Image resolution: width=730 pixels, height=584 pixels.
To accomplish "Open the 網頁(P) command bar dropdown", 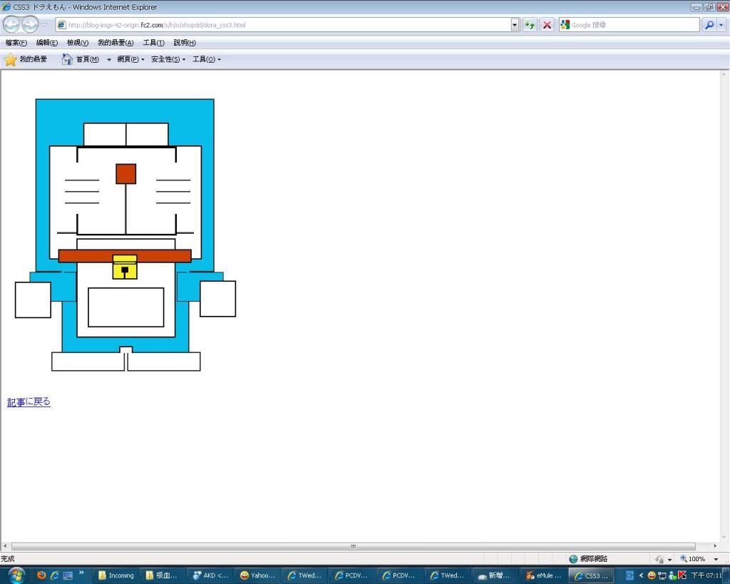I will click(131, 60).
